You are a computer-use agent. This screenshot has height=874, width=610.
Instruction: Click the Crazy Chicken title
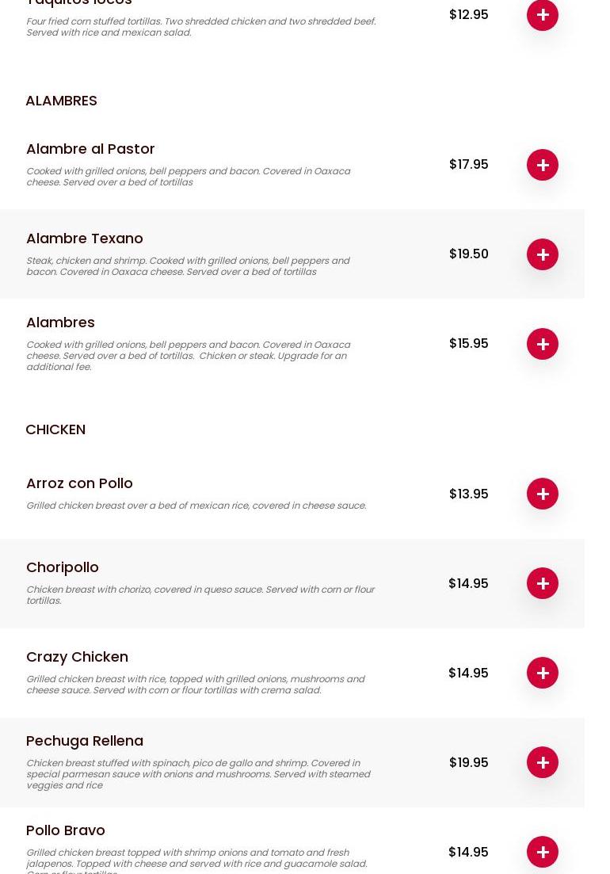point(77,657)
